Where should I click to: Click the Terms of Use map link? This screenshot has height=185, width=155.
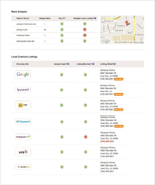pos(139,42)
